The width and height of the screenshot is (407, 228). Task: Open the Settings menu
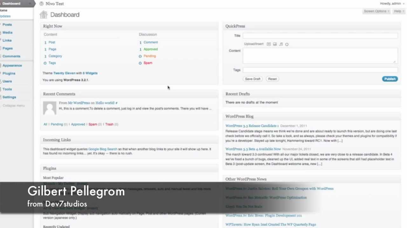coord(9,97)
